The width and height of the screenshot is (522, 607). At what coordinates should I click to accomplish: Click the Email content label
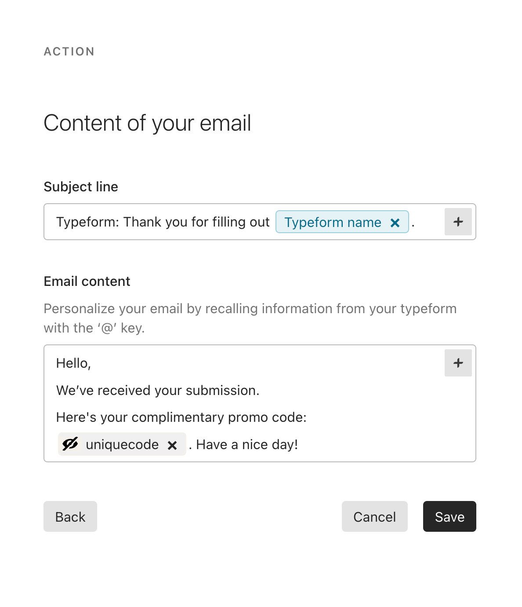point(87,282)
